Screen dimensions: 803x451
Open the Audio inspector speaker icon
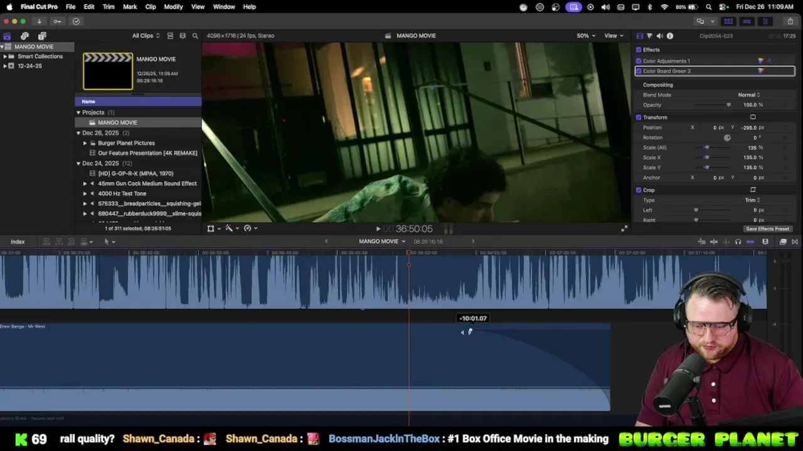pyautogui.click(x=659, y=36)
